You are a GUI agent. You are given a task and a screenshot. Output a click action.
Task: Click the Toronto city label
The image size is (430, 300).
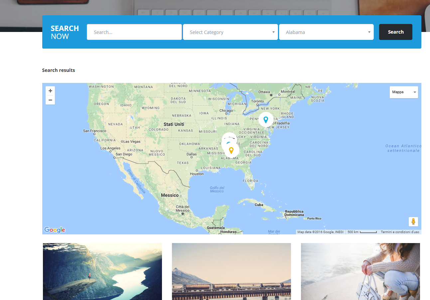257,101
